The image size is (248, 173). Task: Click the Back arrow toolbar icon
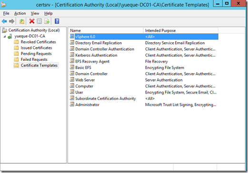tap(4, 21)
